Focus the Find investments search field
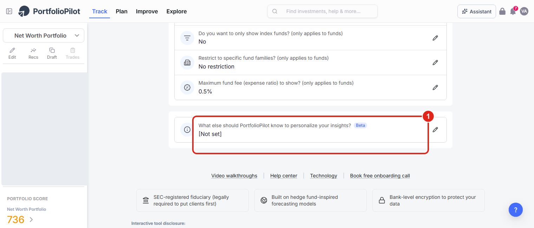This screenshot has width=534, height=228. [x=323, y=11]
